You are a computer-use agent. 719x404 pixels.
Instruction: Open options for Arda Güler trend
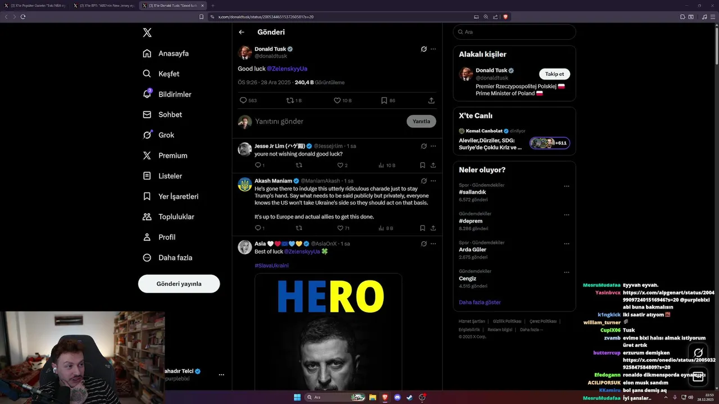point(566,243)
